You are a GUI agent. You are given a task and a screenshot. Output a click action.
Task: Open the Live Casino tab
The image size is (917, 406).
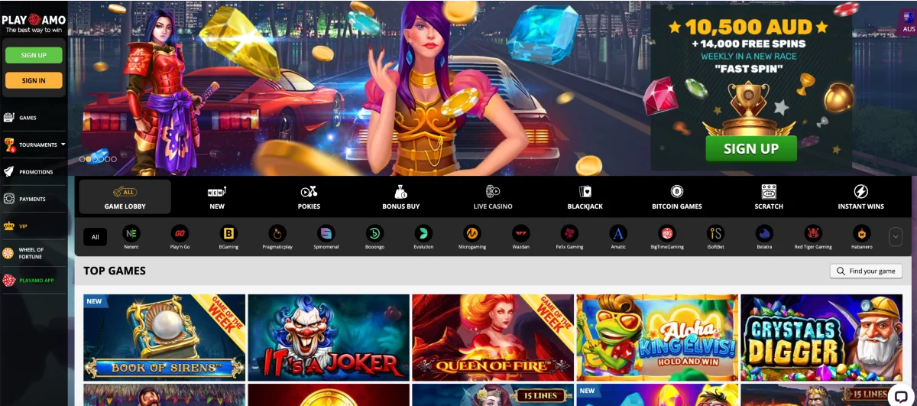(493, 197)
